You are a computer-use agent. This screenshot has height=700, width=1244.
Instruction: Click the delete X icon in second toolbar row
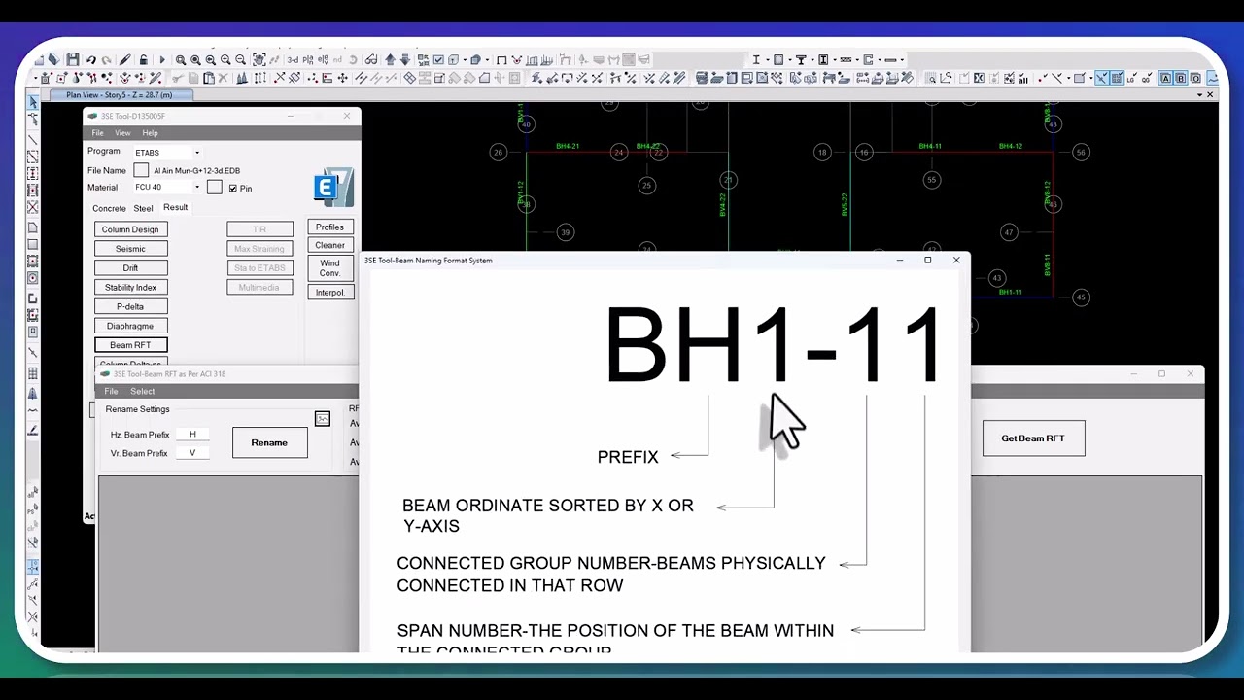[x=223, y=78]
